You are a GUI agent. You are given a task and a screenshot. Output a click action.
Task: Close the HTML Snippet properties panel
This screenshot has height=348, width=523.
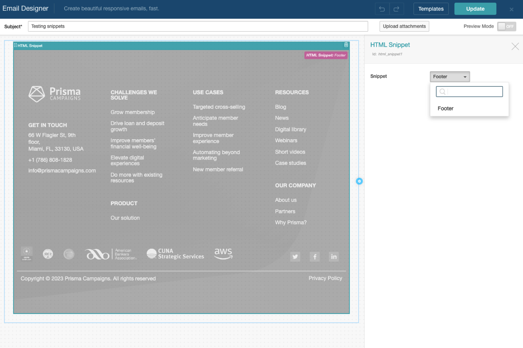point(515,46)
